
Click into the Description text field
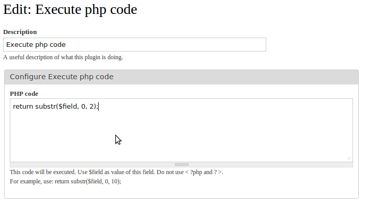tap(134, 44)
